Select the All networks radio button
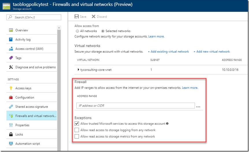This screenshot has width=249, height=152. (x=77, y=31)
